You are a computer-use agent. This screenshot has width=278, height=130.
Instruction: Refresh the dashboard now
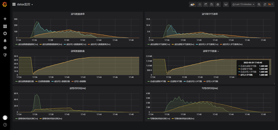coord(265,4)
